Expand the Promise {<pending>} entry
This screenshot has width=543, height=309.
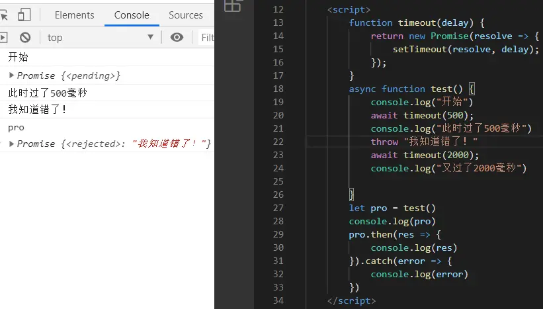coord(11,75)
